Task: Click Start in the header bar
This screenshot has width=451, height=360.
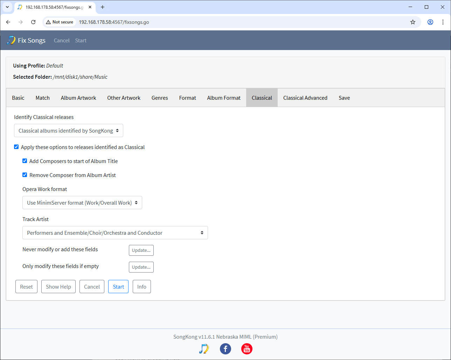Action: [x=81, y=41]
